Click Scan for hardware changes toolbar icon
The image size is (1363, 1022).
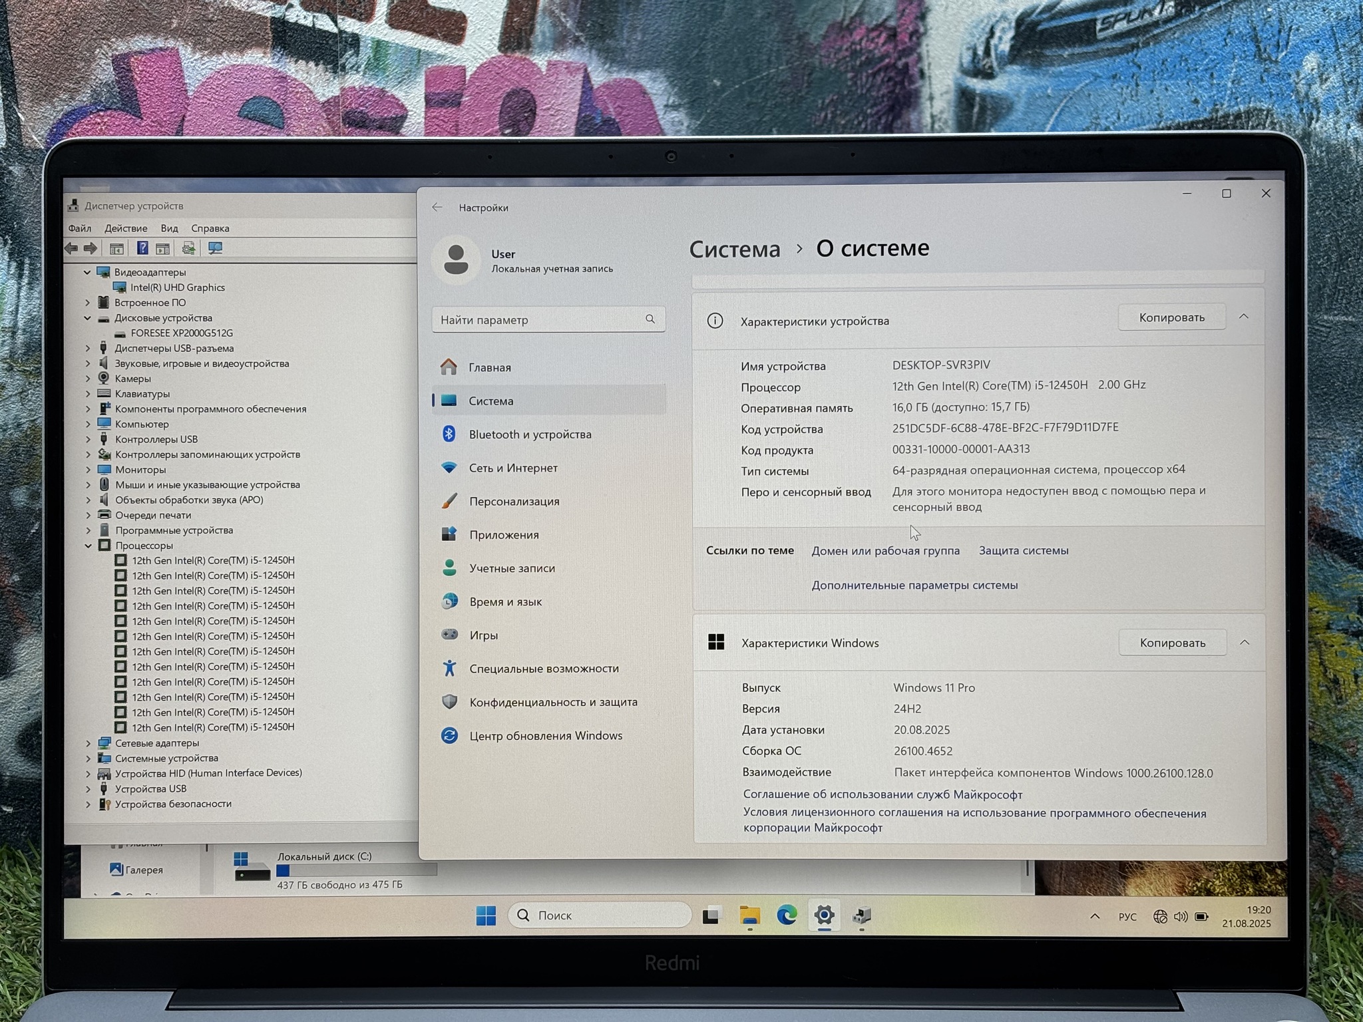point(215,248)
